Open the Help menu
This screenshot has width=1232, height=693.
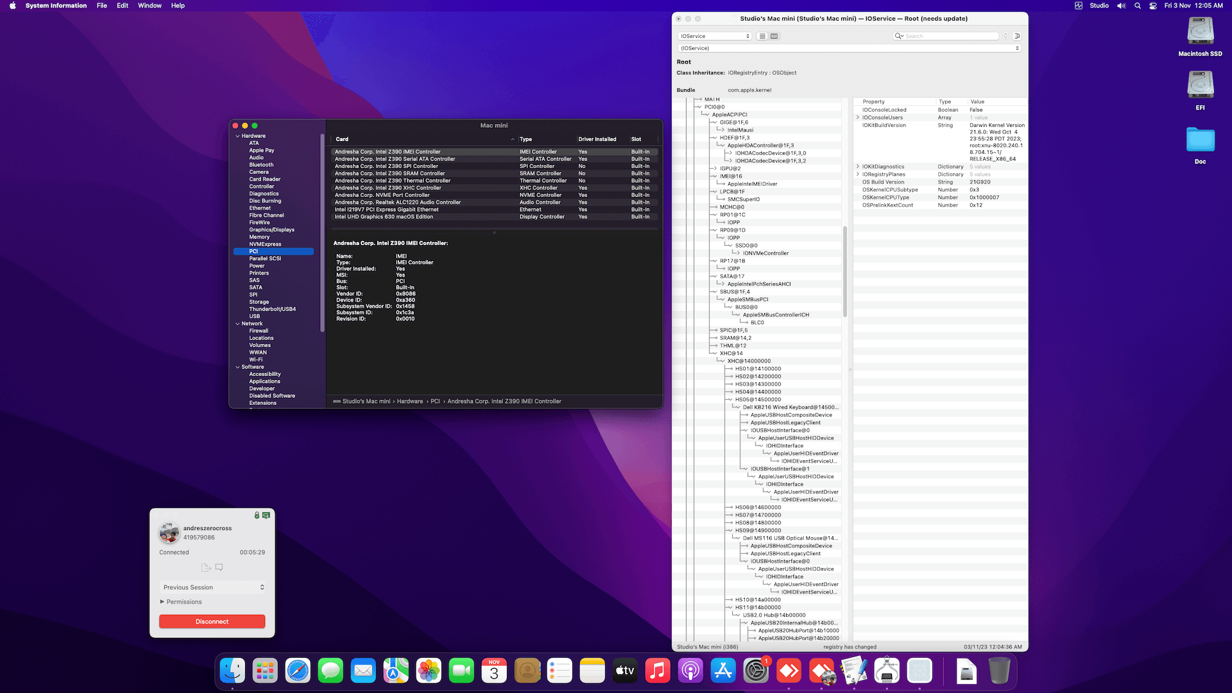(x=178, y=6)
